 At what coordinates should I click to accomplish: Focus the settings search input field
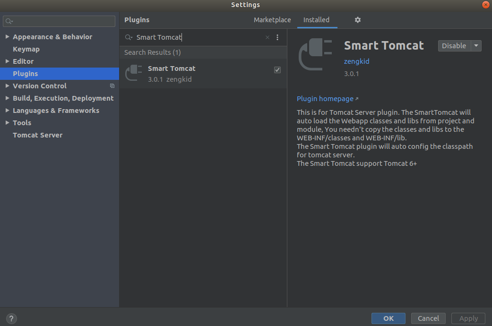(59, 21)
